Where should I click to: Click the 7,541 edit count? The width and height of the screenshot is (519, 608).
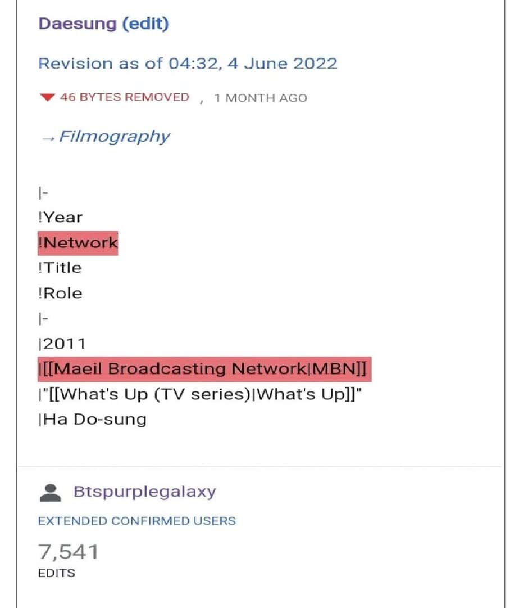68,552
